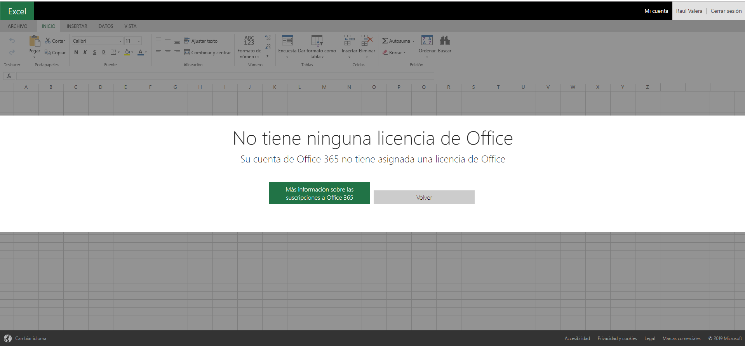Align text to vertical middle
Viewport: 745px width, 347px height.
(x=168, y=41)
